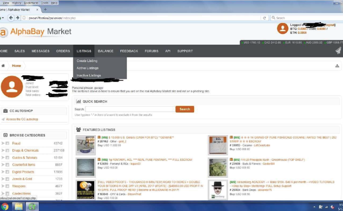Click the orange Search button

coord(185,109)
